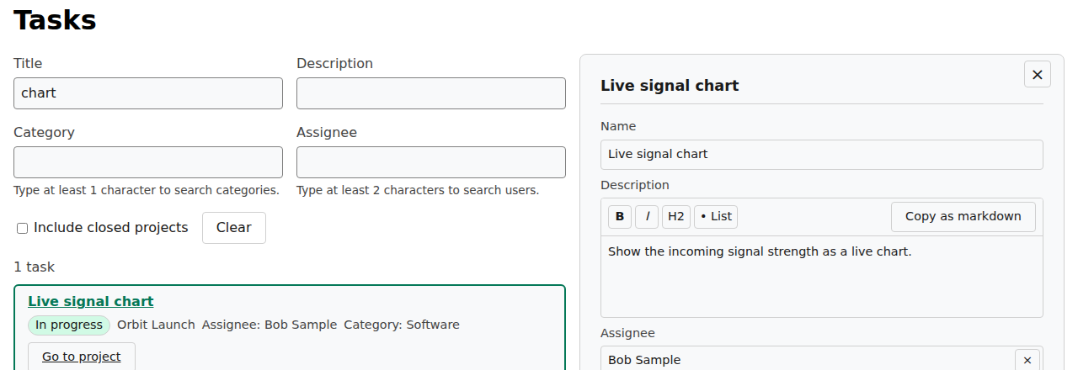Open the Assignee search combo box
1078x370 pixels.
tap(431, 162)
